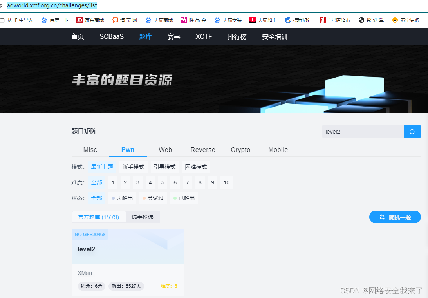
Task: Open 安全培训 in the navigation bar
Action: point(275,36)
